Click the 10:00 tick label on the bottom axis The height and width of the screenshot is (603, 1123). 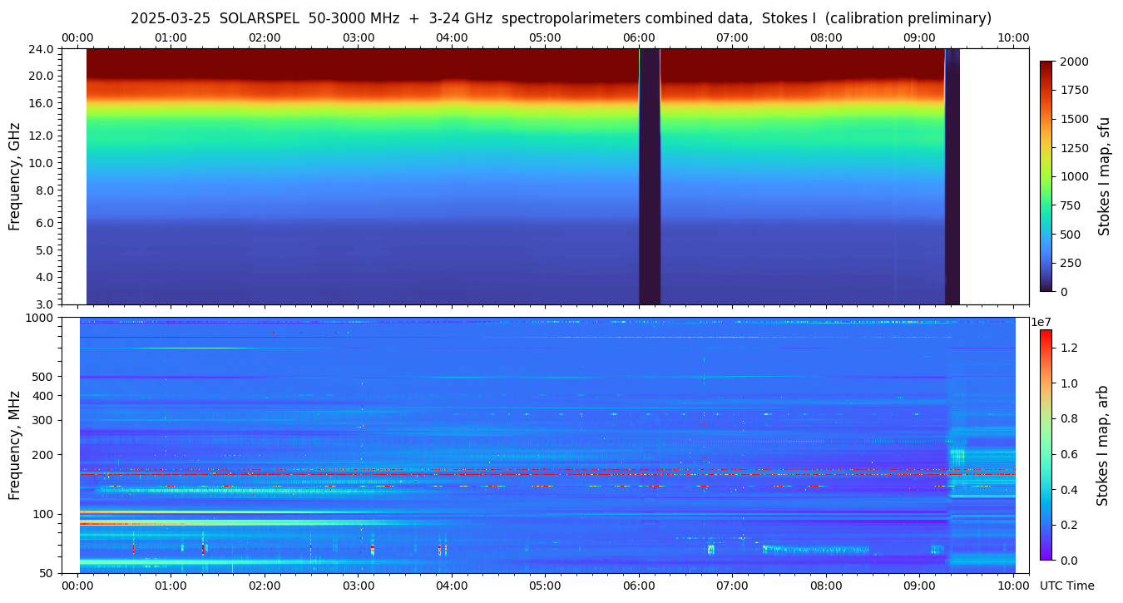1013,586
